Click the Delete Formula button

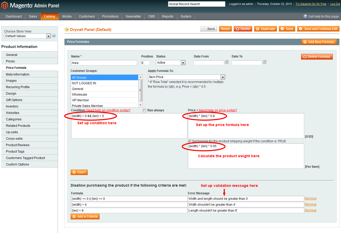(317, 57)
